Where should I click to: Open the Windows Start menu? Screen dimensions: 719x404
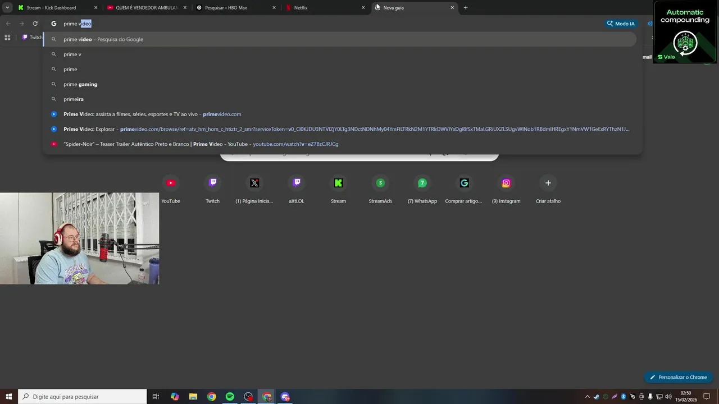coord(8,397)
